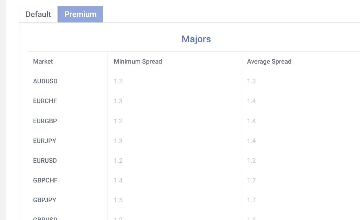This screenshot has height=220, width=360.
Task: Select the EURCHF market row label
Action: pos(45,101)
